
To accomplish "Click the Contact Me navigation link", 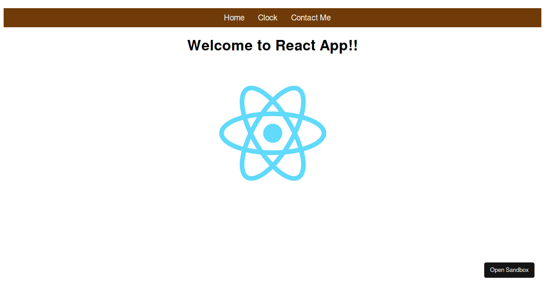I will coord(311,18).
